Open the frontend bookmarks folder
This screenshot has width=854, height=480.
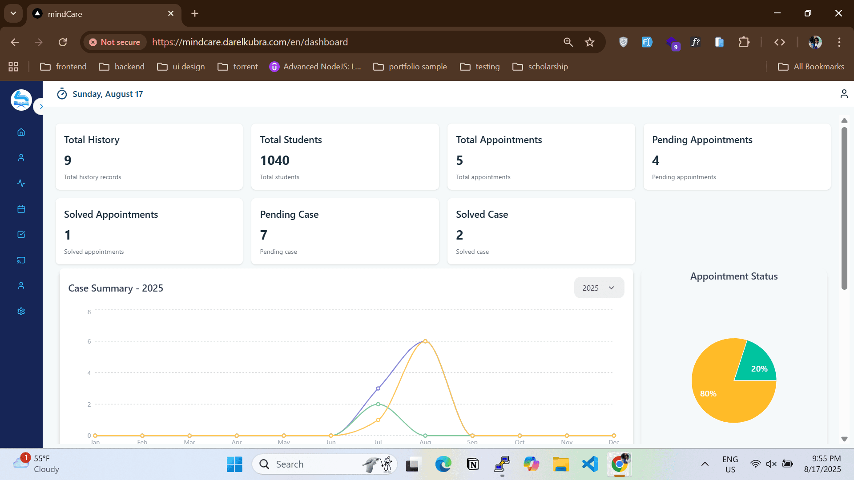pos(63,67)
